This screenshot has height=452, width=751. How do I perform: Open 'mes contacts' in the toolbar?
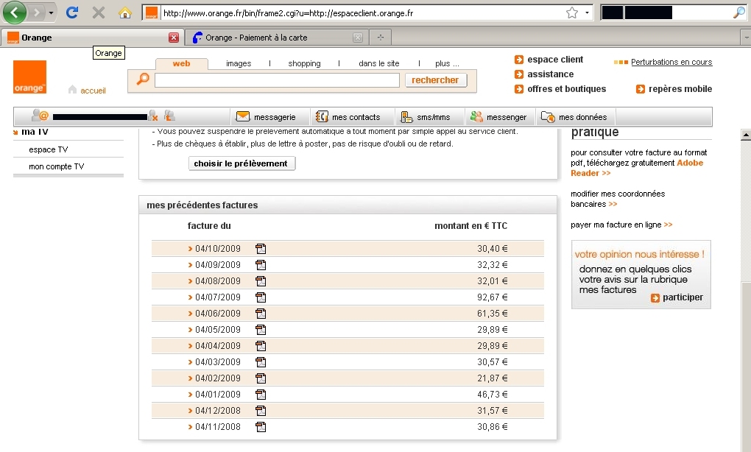[348, 117]
